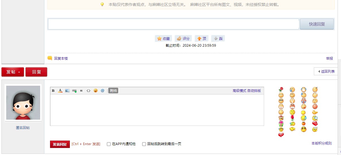Insert the orange fruit emoticon
Image resolution: width=341 pixels, height=155 pixels.
coord(304,124)
